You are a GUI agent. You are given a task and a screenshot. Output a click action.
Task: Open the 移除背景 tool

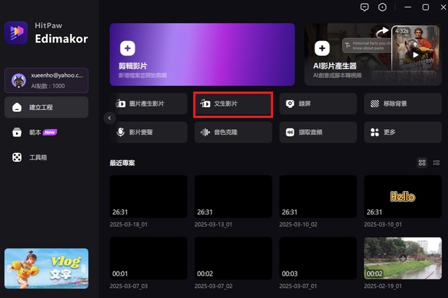pos(403,103)
